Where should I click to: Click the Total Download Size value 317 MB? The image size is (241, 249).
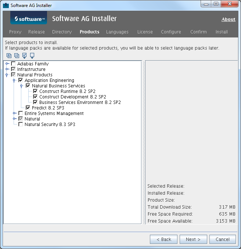click(x=227, y=207)
